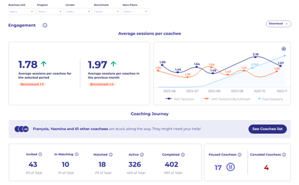299x185 pixels.
Task: Click the Invited count 43
Action: [33, 164]
